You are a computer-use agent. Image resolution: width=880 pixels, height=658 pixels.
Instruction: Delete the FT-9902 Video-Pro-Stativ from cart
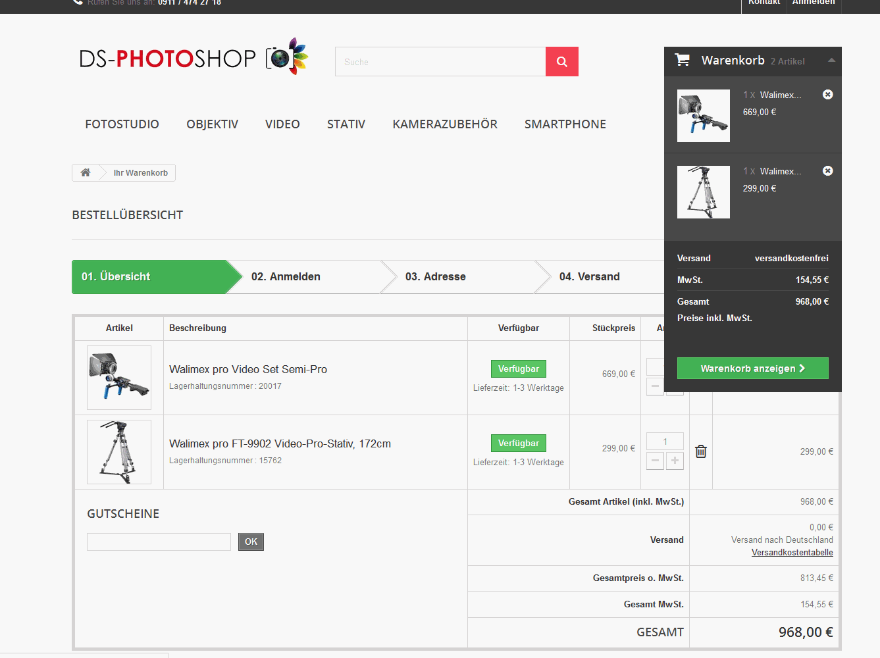(x=701, y=451)
